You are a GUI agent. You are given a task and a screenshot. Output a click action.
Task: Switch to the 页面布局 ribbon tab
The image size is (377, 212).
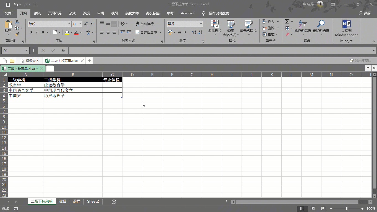(55, 13)
